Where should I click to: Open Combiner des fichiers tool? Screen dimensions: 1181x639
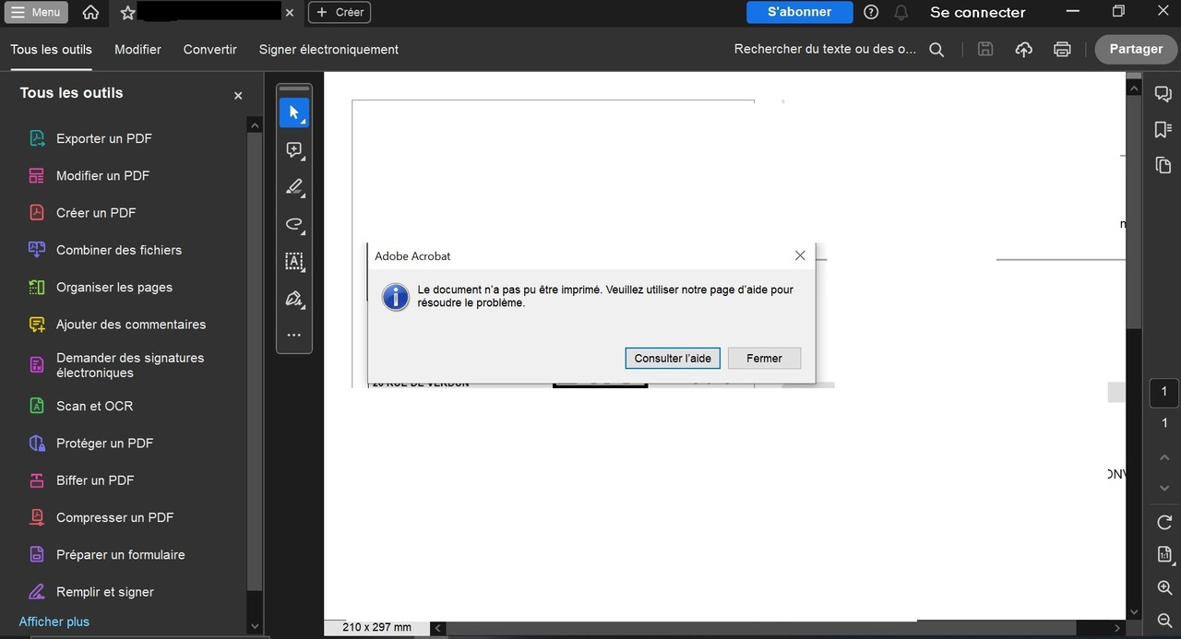[x=118, y=250]
